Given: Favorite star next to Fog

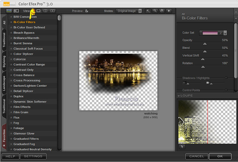Looking at the screenshot, I should pos(11,123).
